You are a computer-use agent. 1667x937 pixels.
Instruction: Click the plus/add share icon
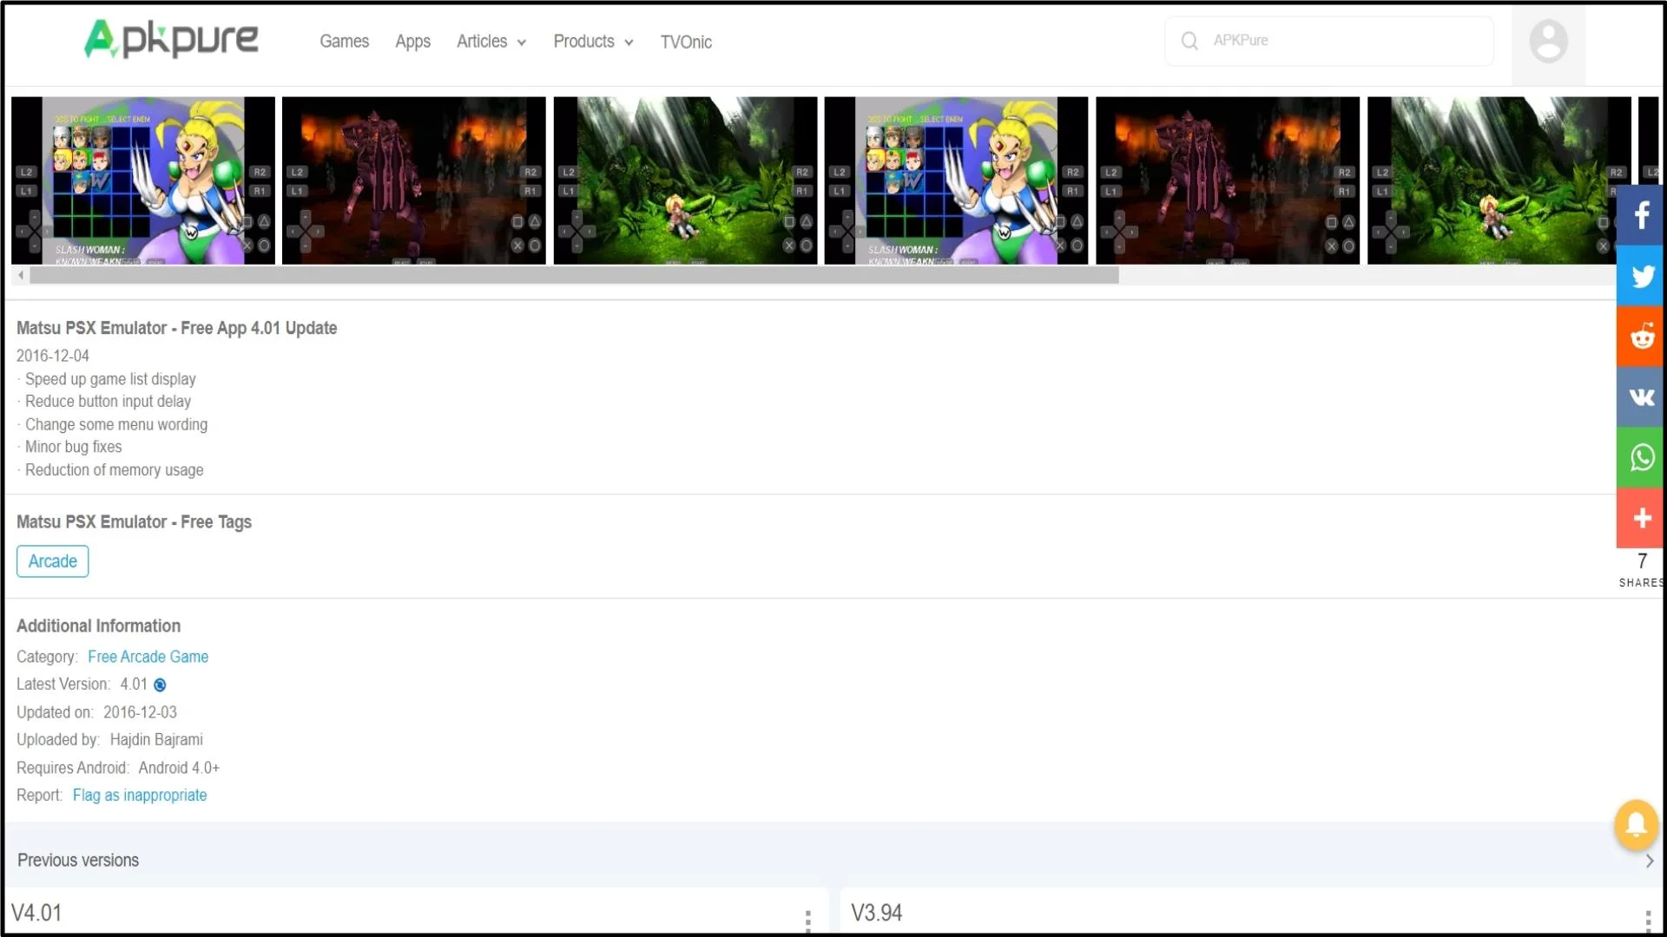[x=1642, y=517]
